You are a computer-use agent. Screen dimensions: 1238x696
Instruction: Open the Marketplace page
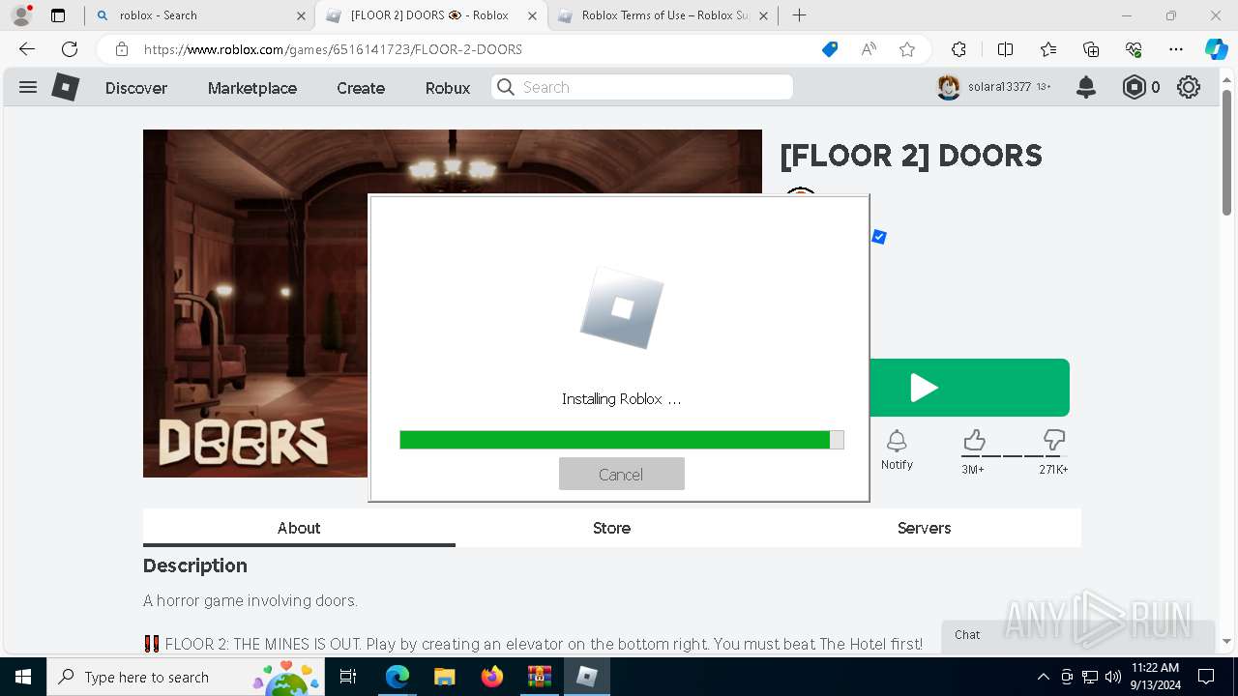[x=252, y=88]
